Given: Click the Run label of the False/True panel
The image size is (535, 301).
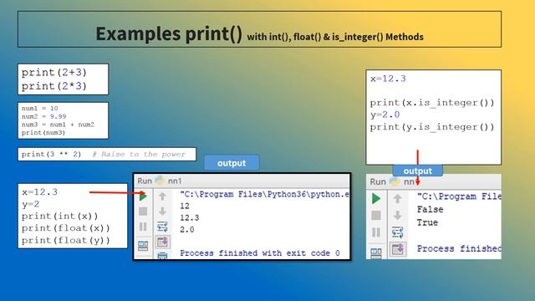Looking at the screenshot, I should point(378,182).
